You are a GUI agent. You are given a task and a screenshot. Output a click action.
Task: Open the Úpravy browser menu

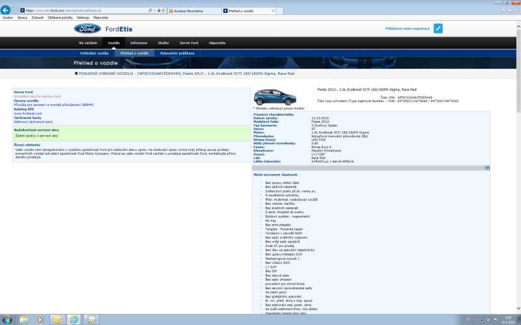22,18
